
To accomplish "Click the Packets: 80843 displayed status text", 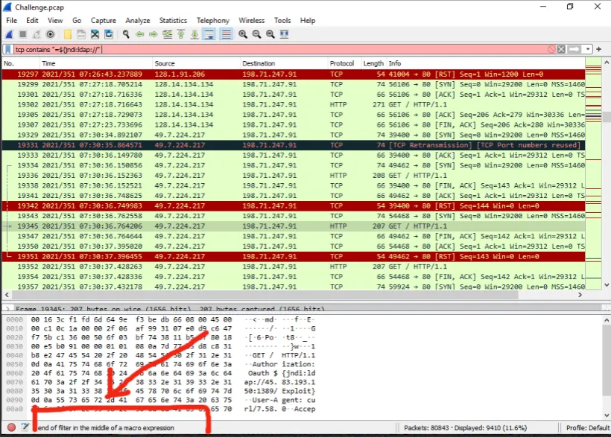I will [465, 427].
